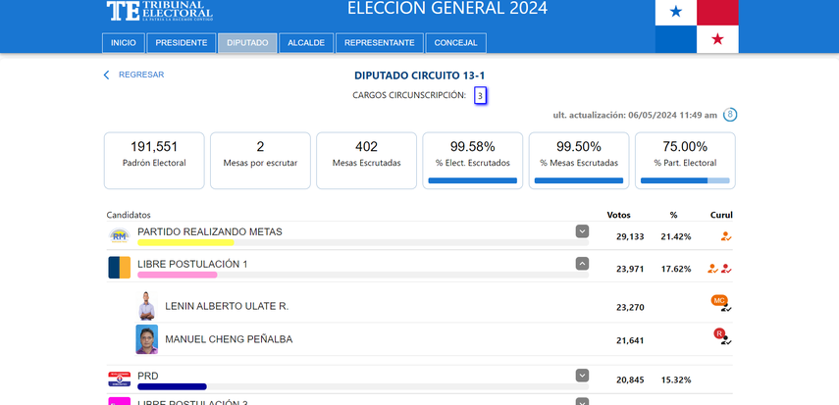The image size is (839, 405).
Task: Click the DIPUTADO CIRCUITO 13-1 heading
Action: 420,76
